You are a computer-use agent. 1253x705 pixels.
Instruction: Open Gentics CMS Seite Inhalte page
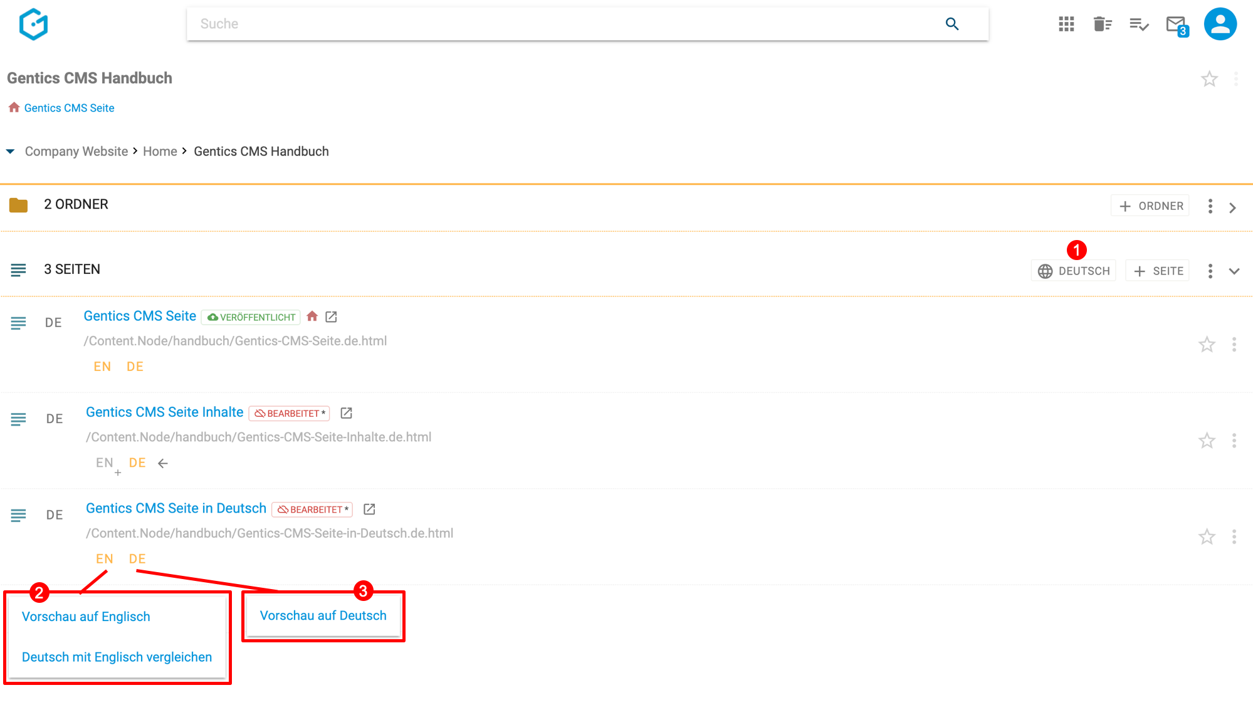pyautogui.click(x=164, y=412)
